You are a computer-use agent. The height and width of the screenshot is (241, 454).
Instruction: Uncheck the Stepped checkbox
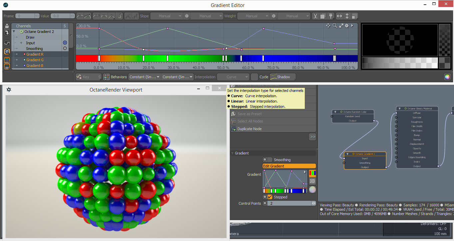(270, 197)
